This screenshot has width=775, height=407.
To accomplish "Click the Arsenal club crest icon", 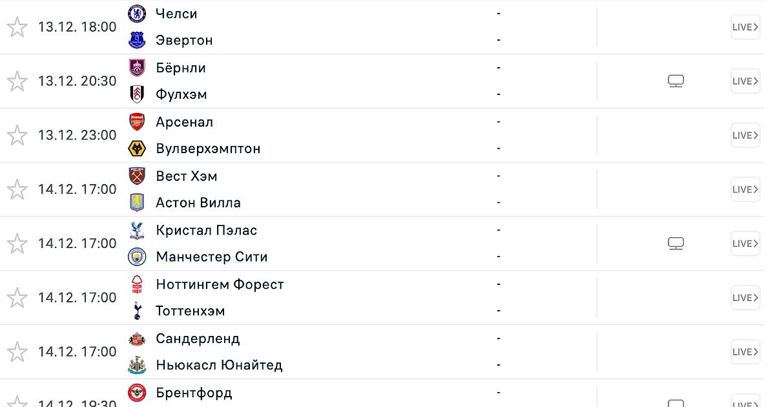I will click(x=137, y=122).
